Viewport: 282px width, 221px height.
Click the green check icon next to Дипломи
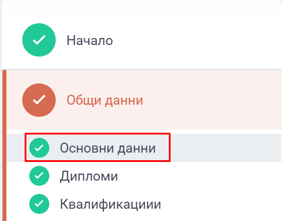tap(39, 176)
